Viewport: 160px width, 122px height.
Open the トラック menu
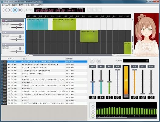(x=30, y=5)
